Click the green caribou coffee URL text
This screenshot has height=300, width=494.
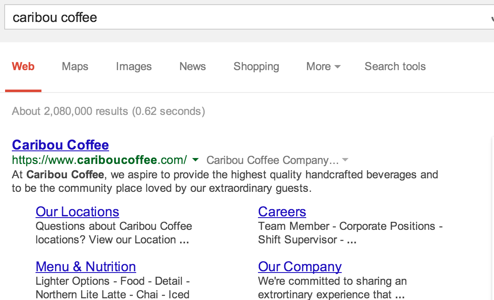coord(99,160)
